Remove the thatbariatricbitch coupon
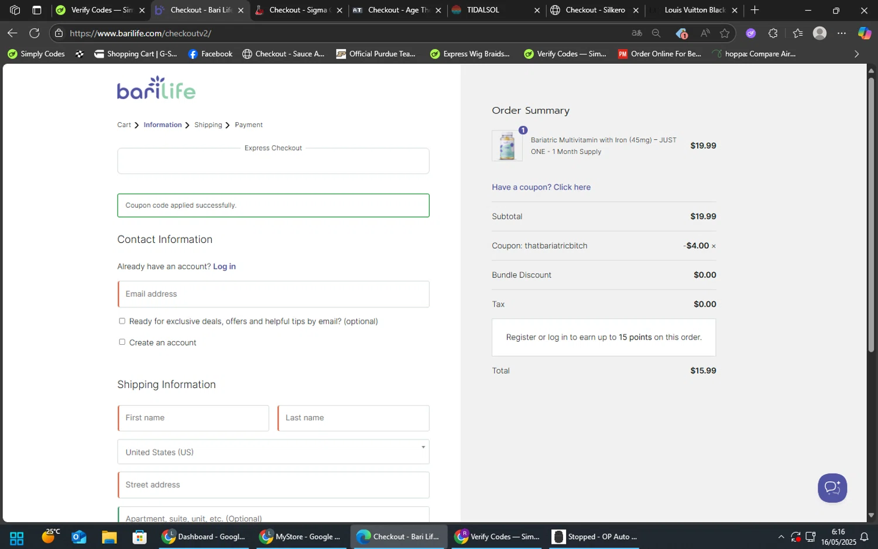The height and width of the screenshot is (549, 878). 714,246
